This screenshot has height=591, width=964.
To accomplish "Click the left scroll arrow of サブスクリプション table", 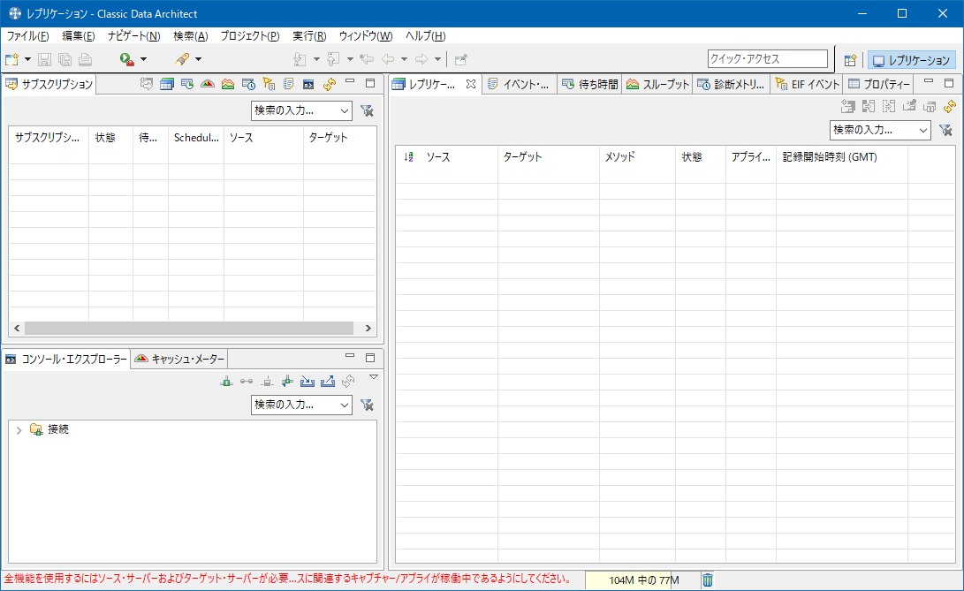I will point(17,329).
